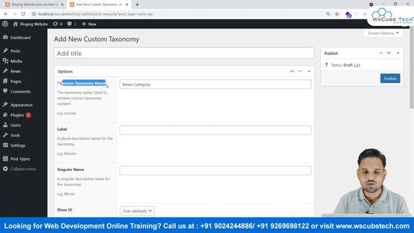Image resolution: width=414 pixels, height=233 pixels.
Task: Move Publish panel up
Action: 381,53
